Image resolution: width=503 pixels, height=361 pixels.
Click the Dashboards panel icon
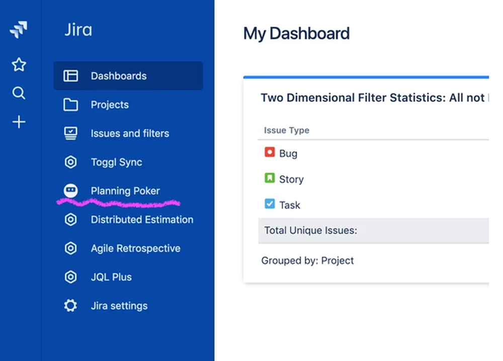pos(70,76)
